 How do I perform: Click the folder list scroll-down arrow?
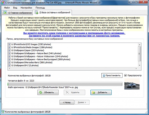point(140,65)
